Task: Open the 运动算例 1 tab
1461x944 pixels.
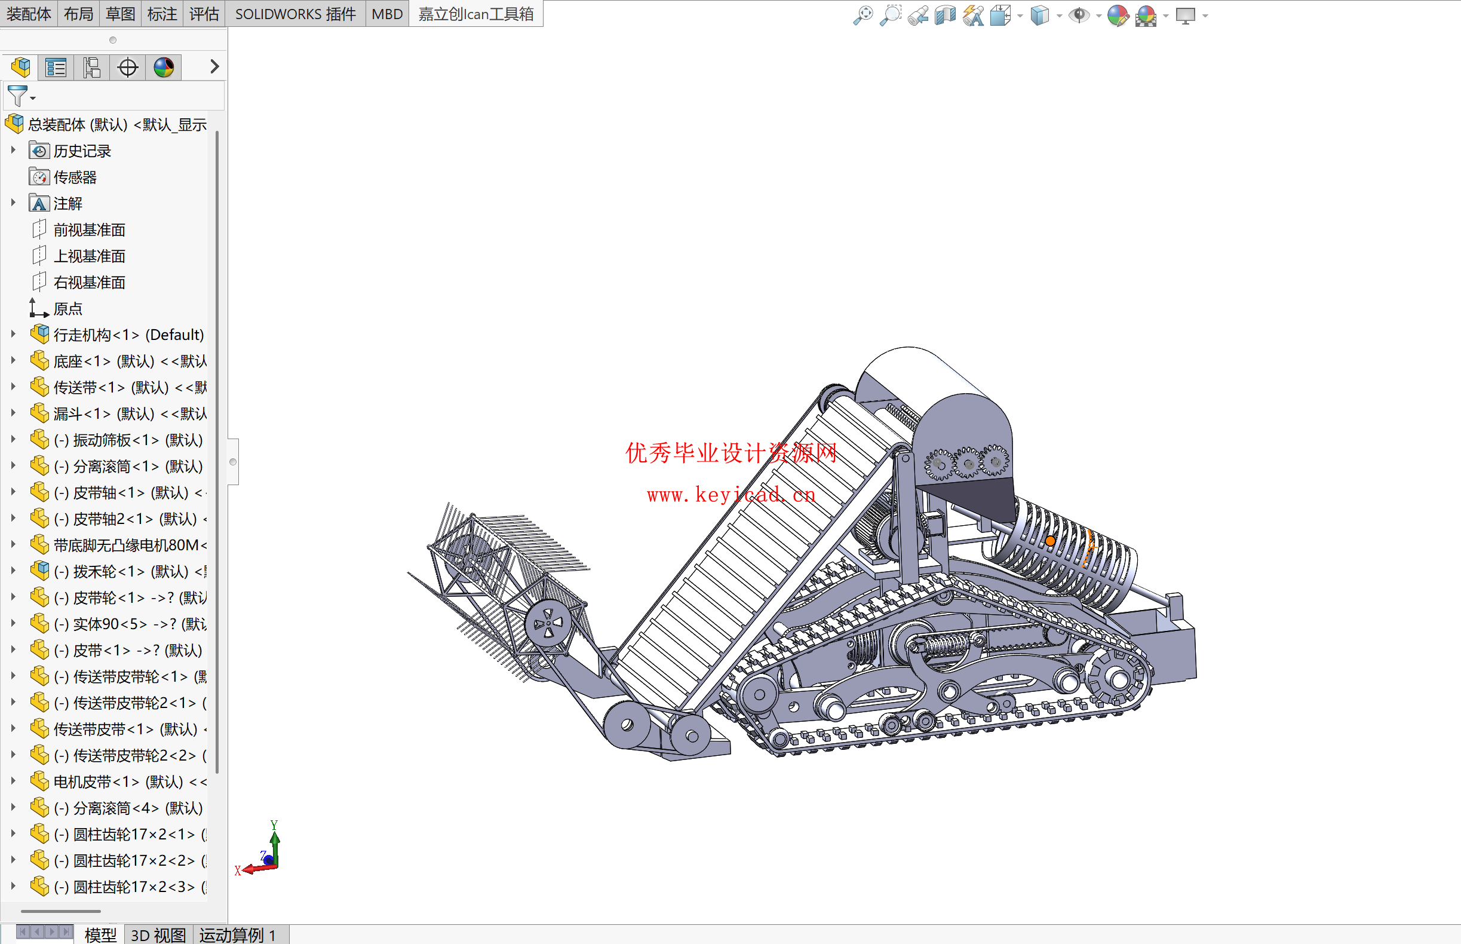Action: click(237, 935)
